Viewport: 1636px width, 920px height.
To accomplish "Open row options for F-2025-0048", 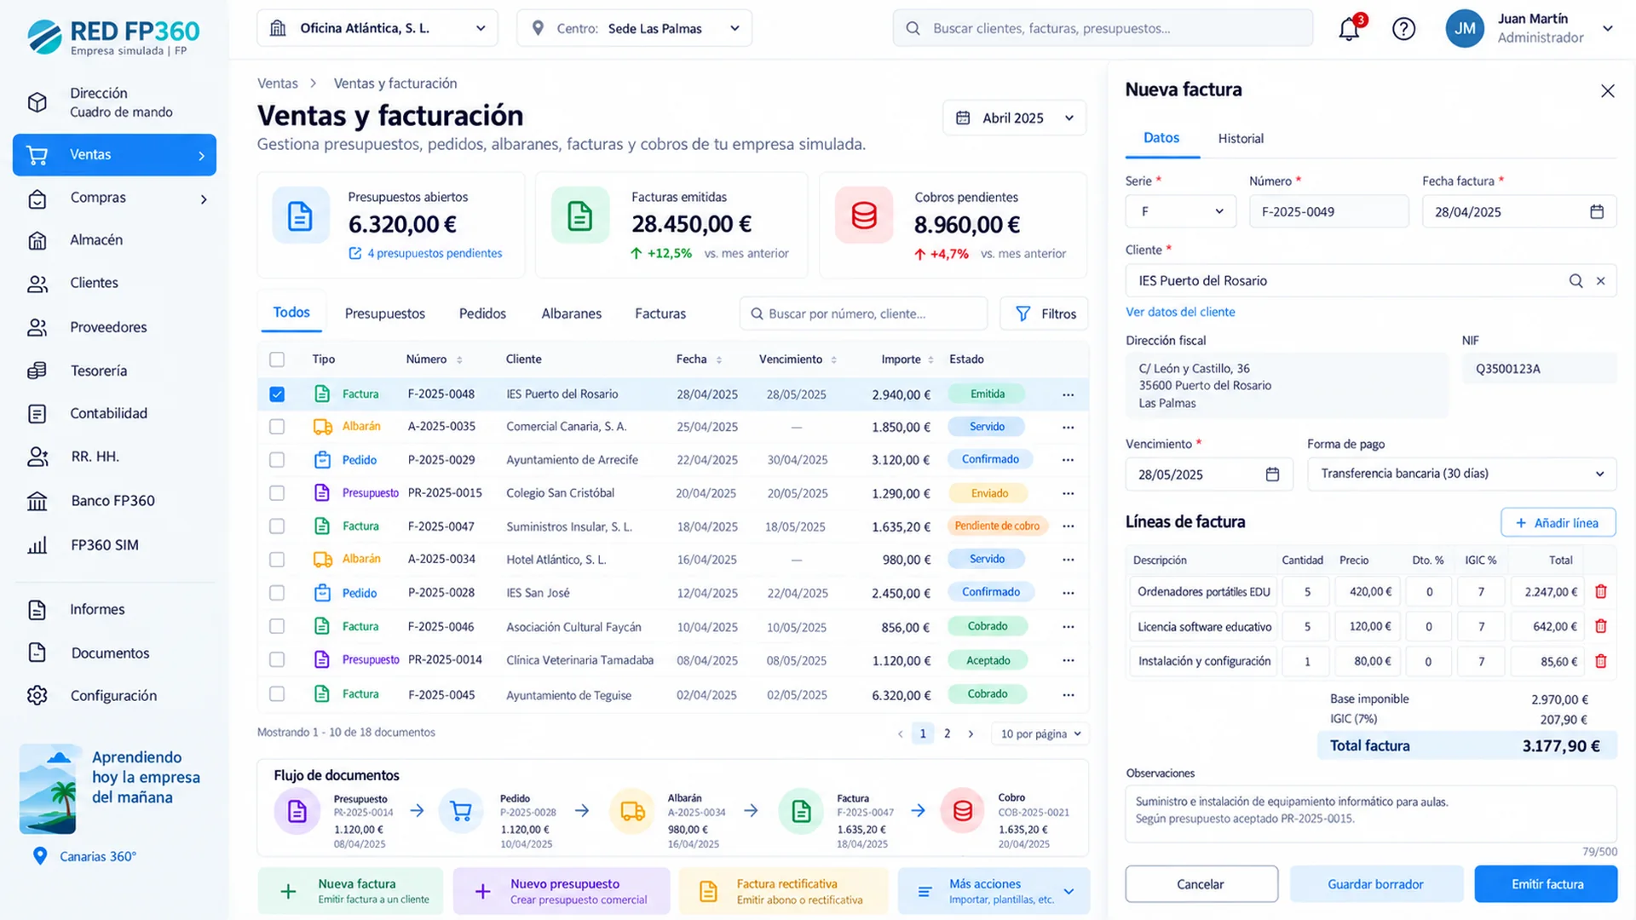I will pos(1069,394).
